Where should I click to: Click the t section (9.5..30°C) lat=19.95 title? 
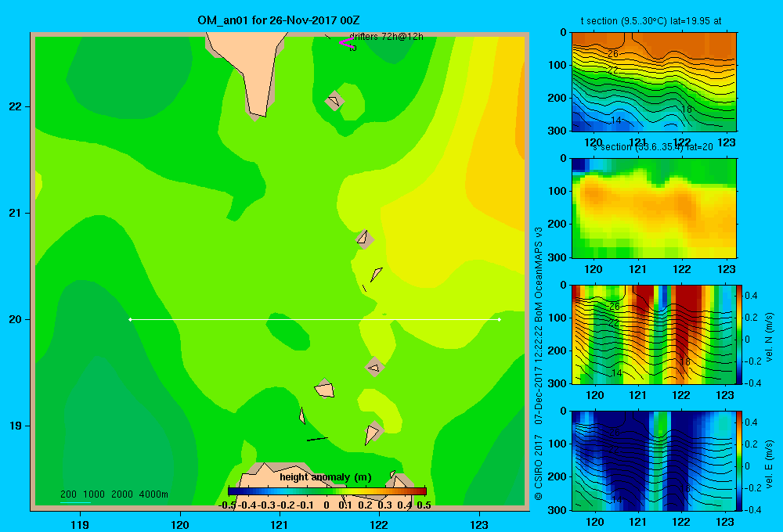[651, 21]
